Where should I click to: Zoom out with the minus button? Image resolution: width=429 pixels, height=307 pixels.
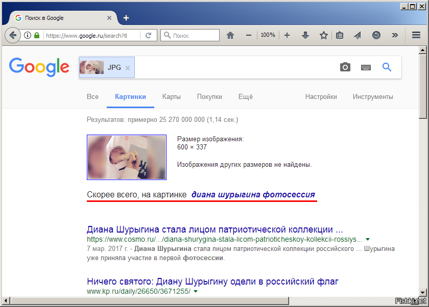[x=249, y=35]
